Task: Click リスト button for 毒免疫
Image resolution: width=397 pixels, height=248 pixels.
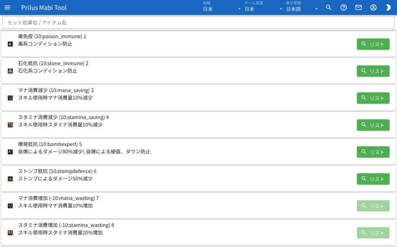Action: click(x=373, y=44)
